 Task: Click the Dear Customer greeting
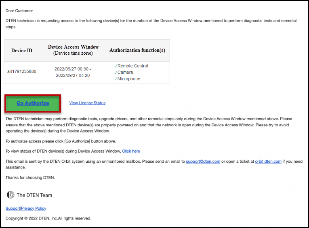pyautogui.click(x=19, y=11)
